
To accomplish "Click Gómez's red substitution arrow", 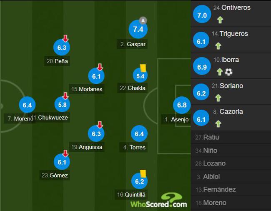I will (65, 153).
